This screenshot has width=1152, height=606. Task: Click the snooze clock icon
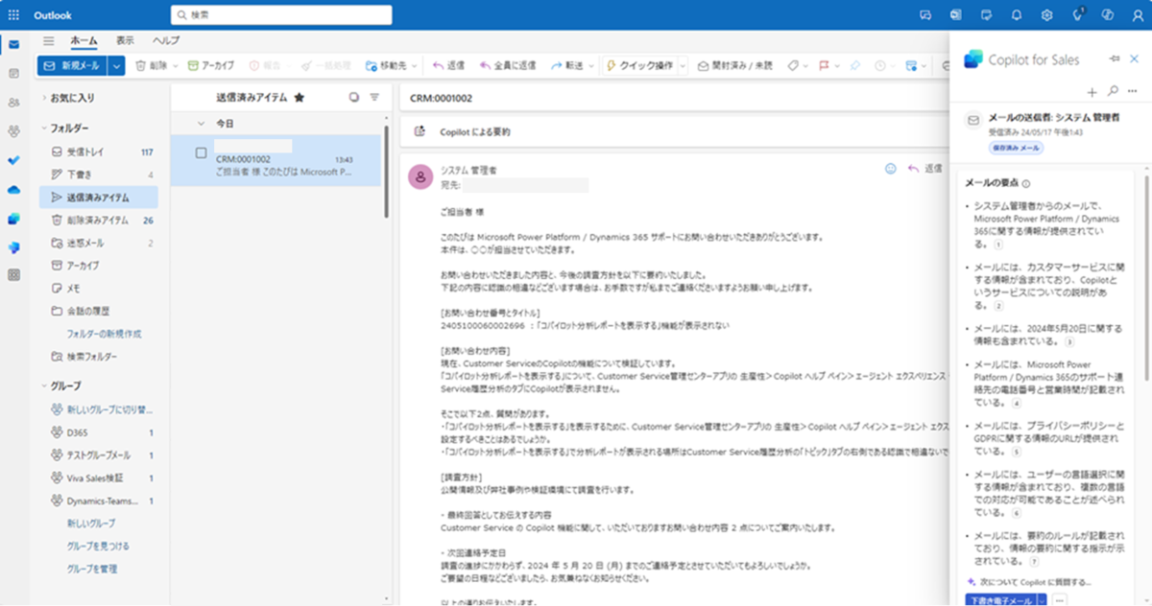pyautogui.click(x=880, y=65)
